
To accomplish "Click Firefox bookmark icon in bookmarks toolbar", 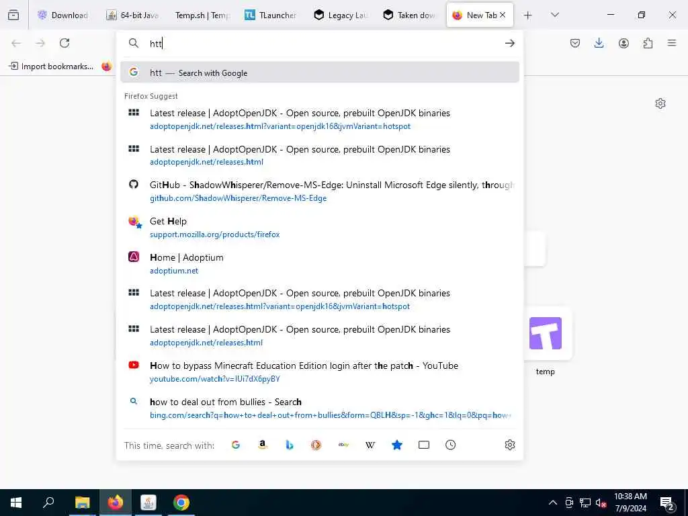I will point(107,67).
